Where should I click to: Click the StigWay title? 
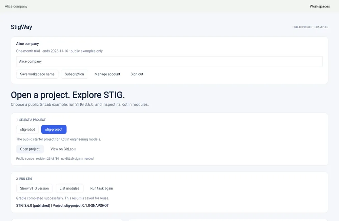point(21,27)
